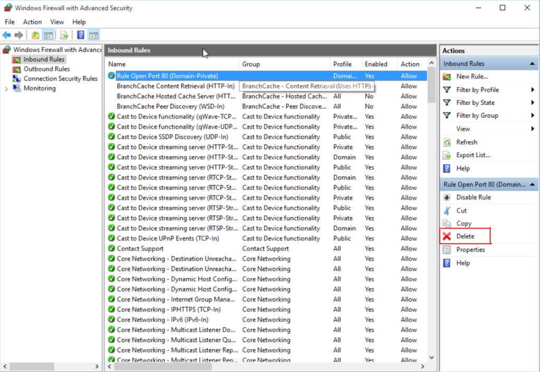The width and height of the screenshot is (540, 372).
Task: Click Properties action link
Action: pyautogui.click(x=470, y=250)
